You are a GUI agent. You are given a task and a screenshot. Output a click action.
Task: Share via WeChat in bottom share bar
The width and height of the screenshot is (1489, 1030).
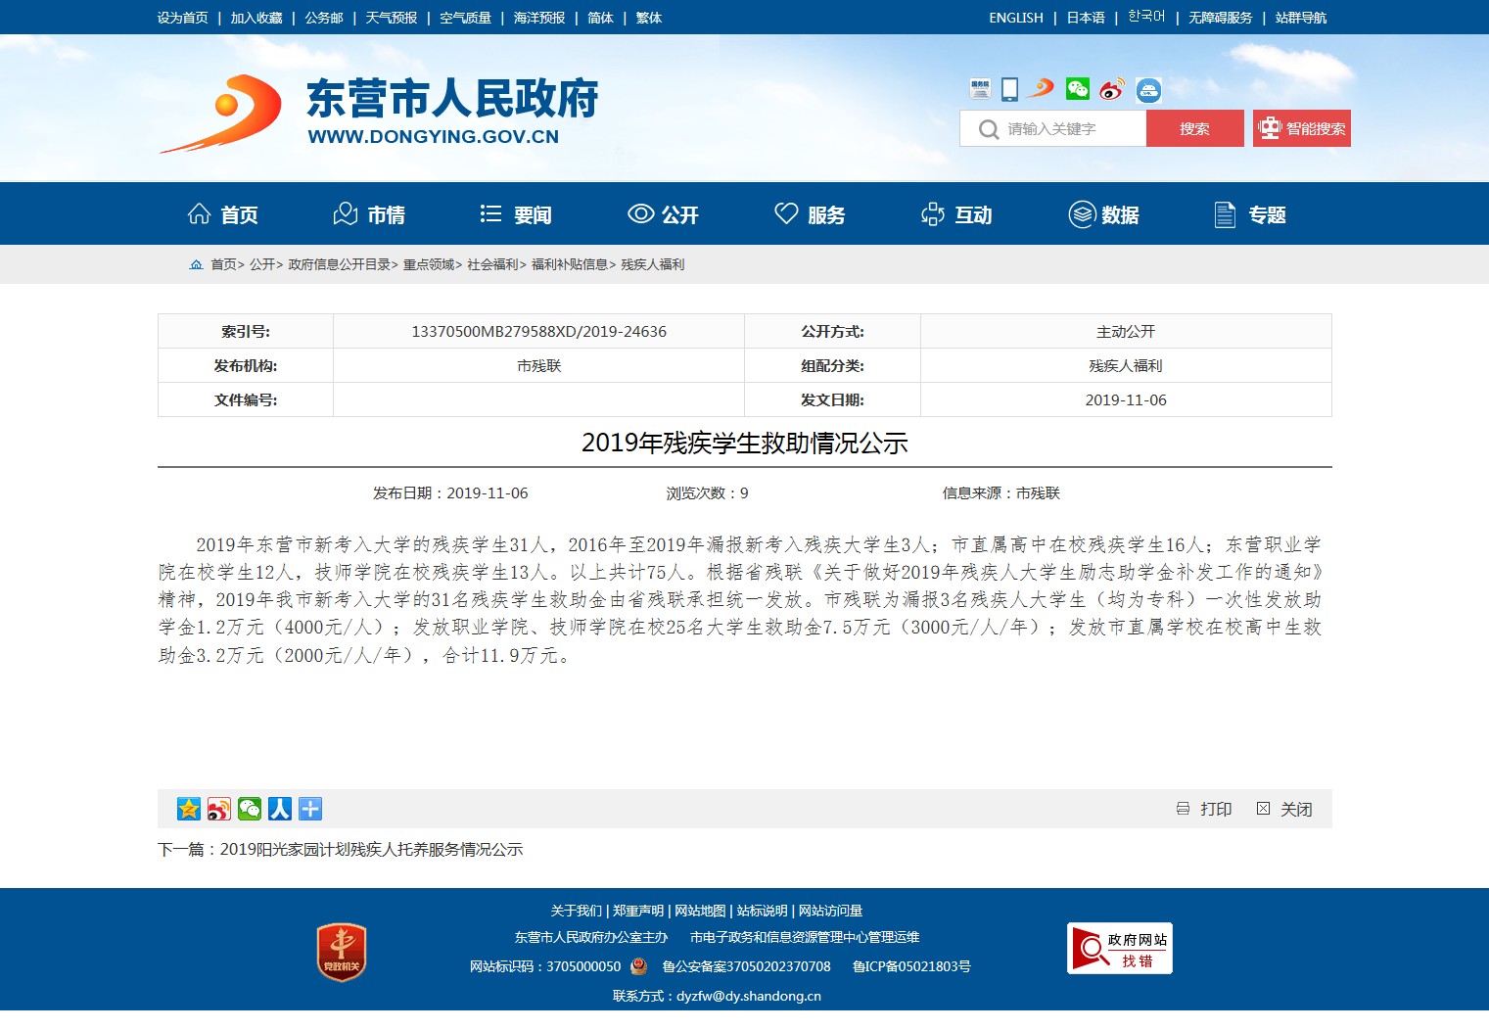tap(250, 809)
